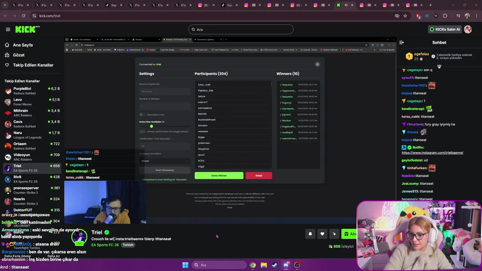Viewport: 482px width, 271px height.
Task: Open Cavs channel in sidebar
Action: pyautogui.click(x=32, y=124)
